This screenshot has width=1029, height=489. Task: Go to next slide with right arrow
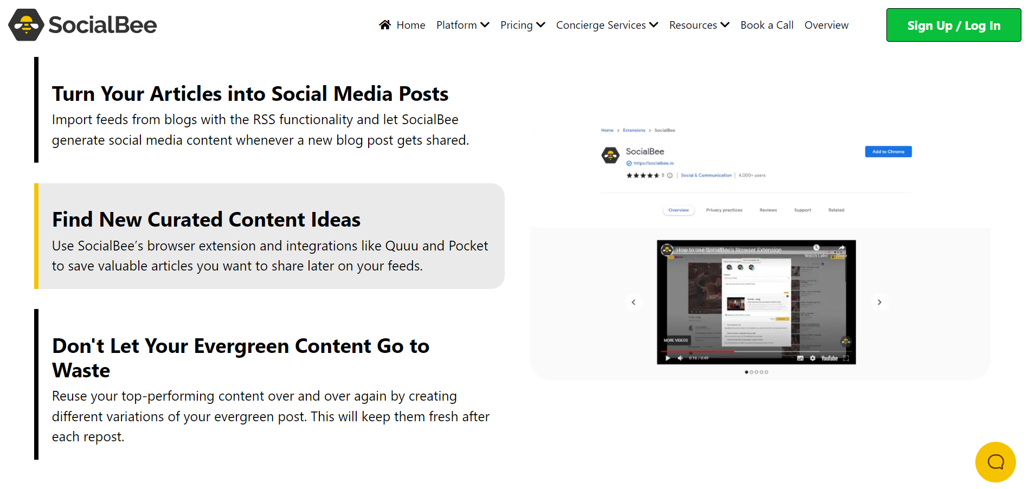[879, 302]
